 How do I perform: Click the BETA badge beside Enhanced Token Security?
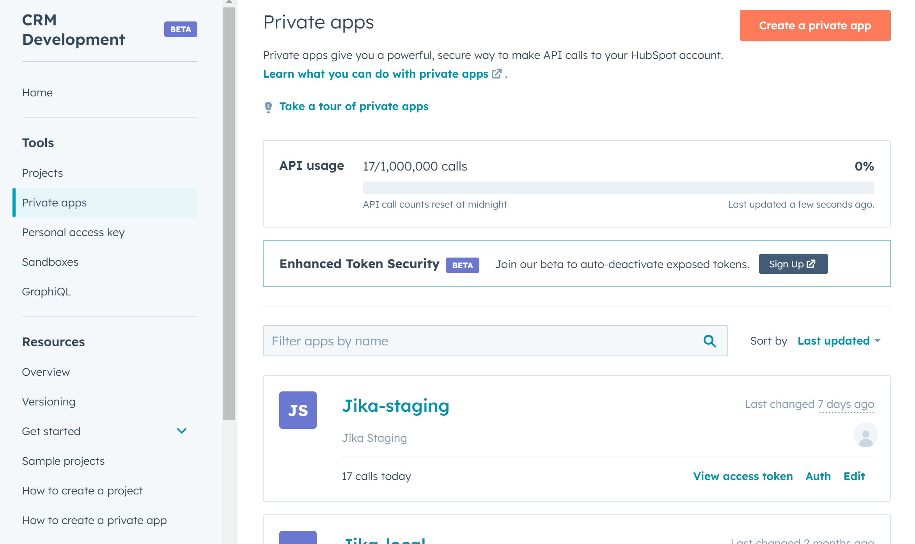click(x=462, y=265)
